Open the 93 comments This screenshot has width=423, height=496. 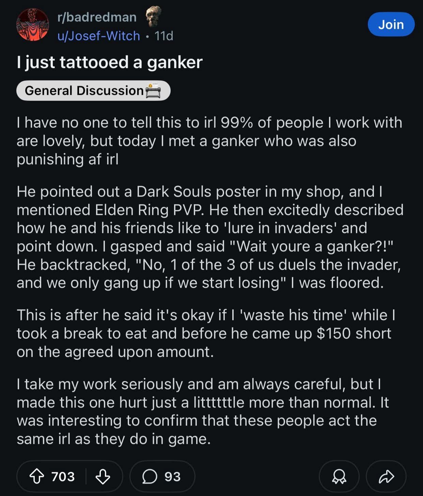162,476
